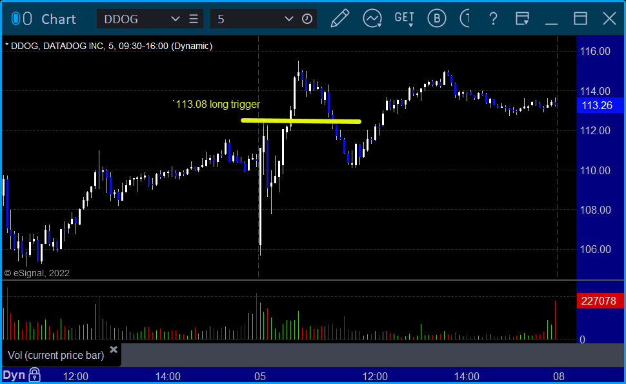Image resolution: width=626 pixels, height=384 pixels.
Task: Open help with the question mark icon
Action: coord(494,19)
